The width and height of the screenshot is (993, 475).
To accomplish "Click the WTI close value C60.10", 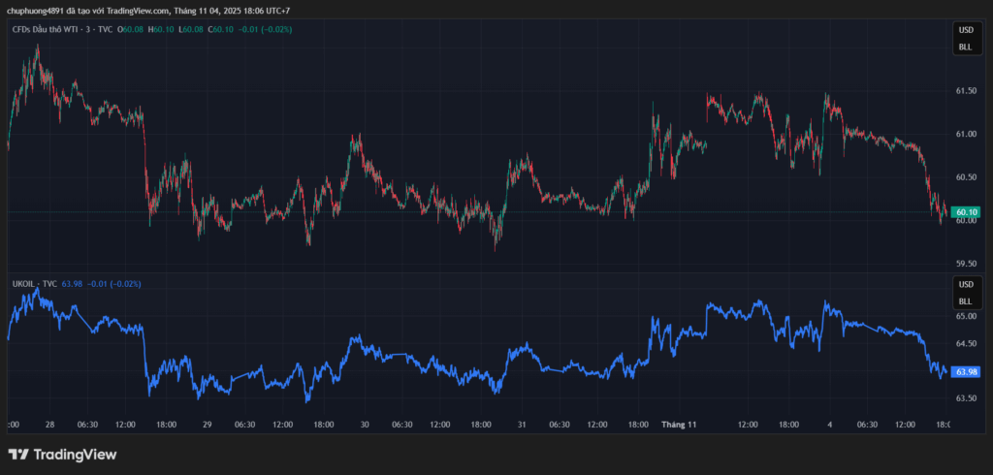I will (x=221, y=29).
